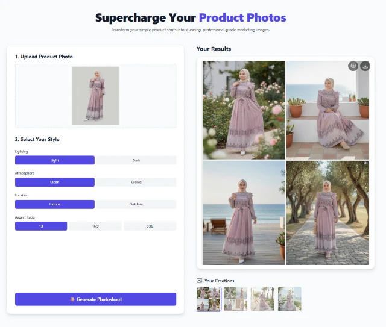
Task: Click the download icon on results image
Action: coord(364,66)
